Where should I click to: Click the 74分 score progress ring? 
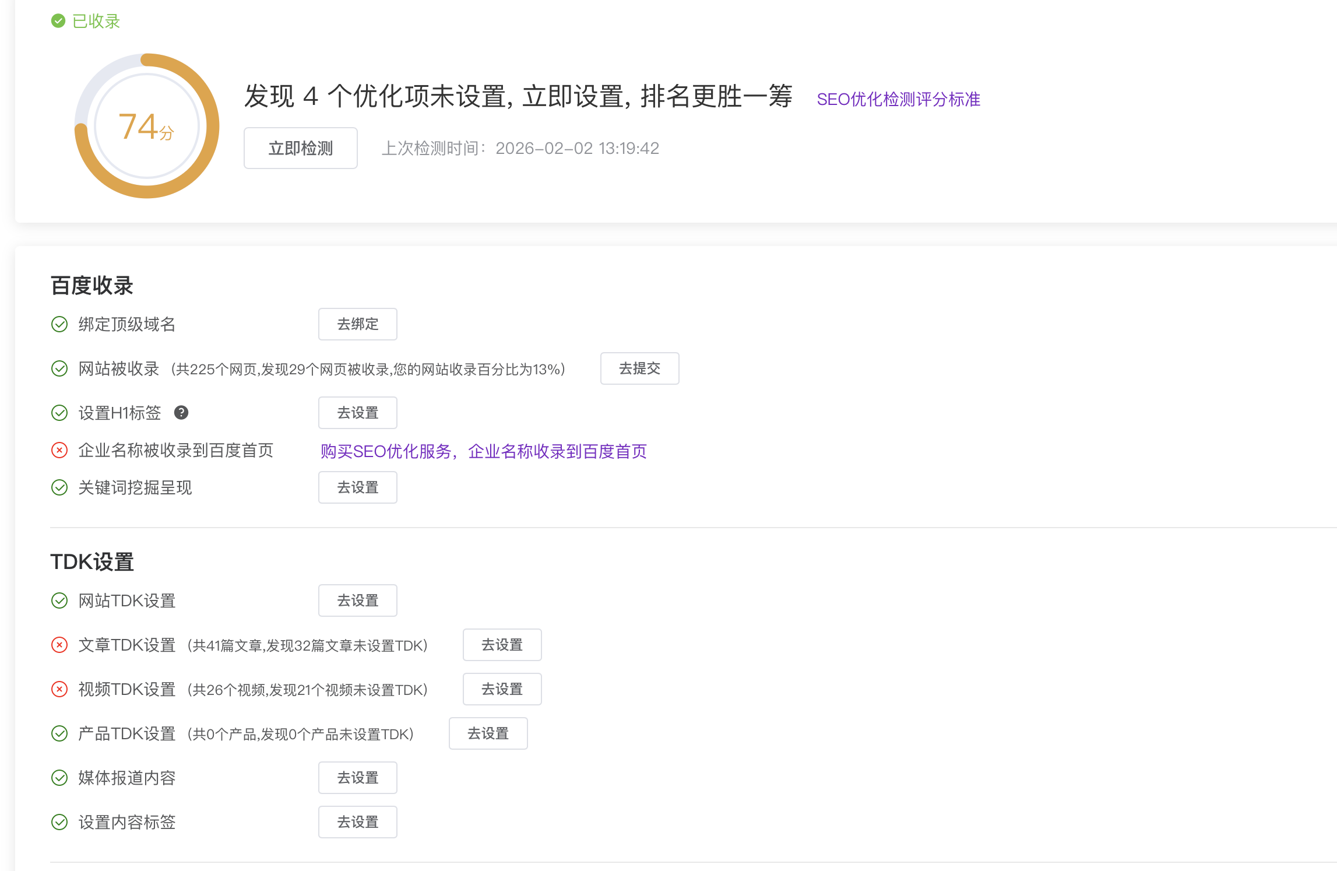[147, 126]
